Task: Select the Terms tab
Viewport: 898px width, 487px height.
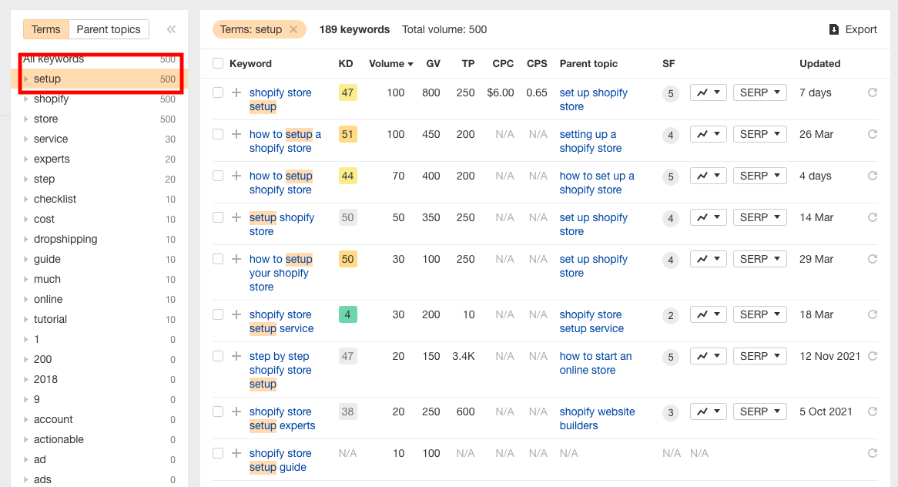Action: (45, 29)
